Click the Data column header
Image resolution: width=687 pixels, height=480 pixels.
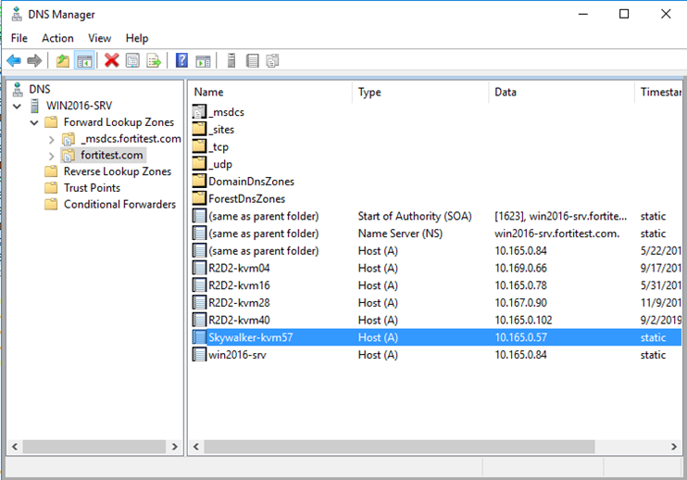561,93
